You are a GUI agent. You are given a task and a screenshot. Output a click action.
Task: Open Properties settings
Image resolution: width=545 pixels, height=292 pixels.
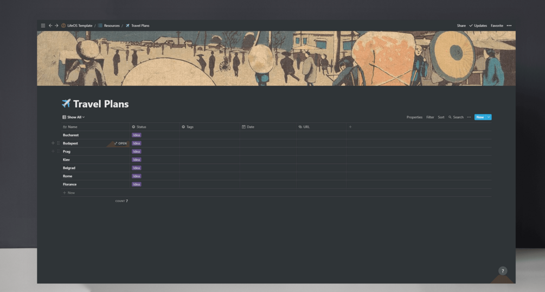[414, 118]
